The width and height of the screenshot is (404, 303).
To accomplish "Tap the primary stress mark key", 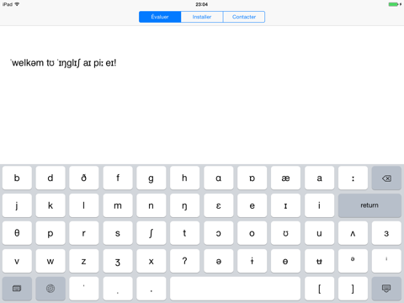I will pyautogui.click(x=84, y=289).
